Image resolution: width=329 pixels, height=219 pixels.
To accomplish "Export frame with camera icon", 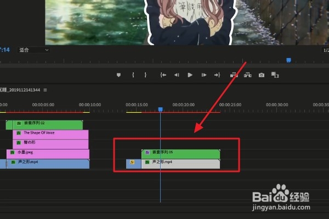I will click(x=262, y=75).
